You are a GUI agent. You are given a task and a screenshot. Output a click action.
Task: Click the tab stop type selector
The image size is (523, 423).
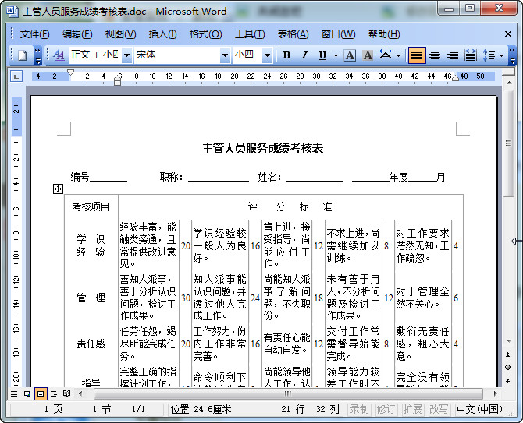coord(16,76)
